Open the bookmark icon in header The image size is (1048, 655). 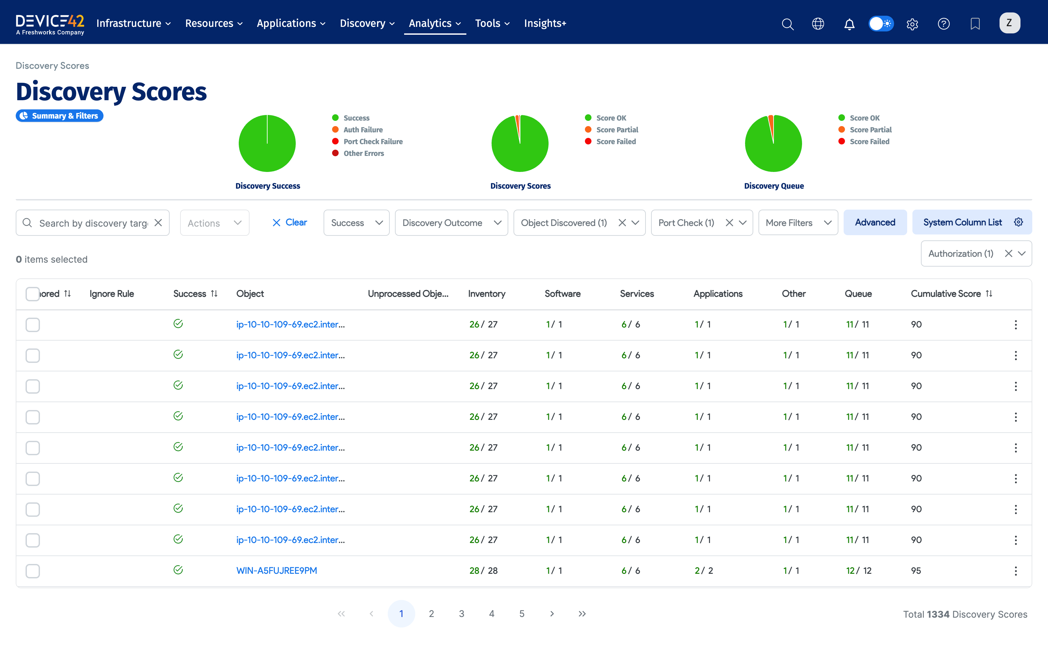click(975, 24)
